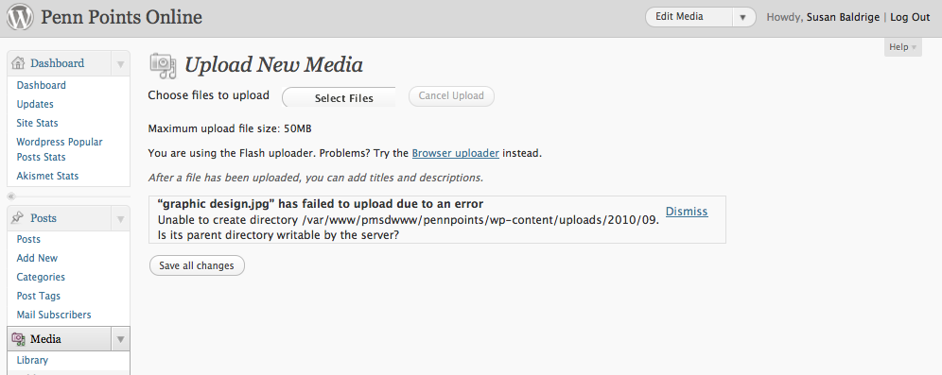This screenshot has width=942, height=375.
Task: Collapse the Media menu arrow
Action: click(120, 340)
